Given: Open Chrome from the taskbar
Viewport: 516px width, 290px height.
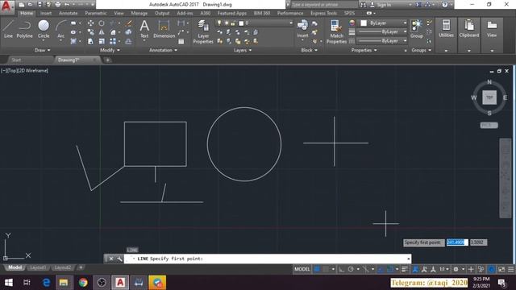Looking at the screenshot, I should pyautogui.click(x=83, y=283).
